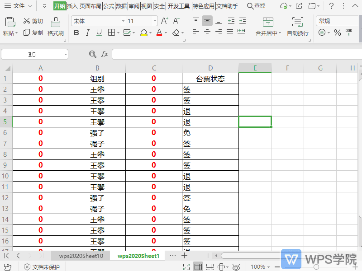Image resolution: width=362 pixels, height=271 pixels.
Task: Toggle italic formatting
Action: (x=87, y=33)
